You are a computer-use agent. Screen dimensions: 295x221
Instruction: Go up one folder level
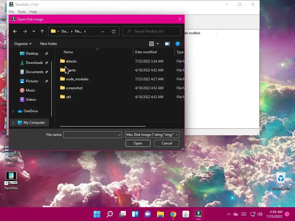[x=42, y=31]
